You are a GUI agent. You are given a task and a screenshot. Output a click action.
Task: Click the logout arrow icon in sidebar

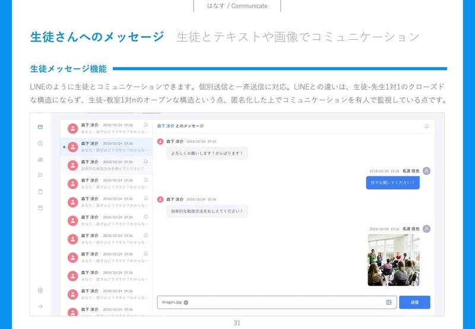pos(40,306)
